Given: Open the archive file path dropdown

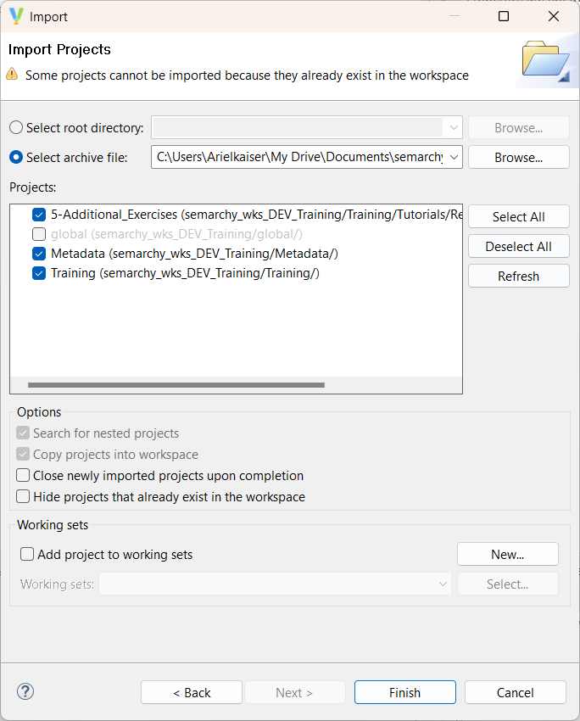Looking at the screenshot, I should point(453,157).
